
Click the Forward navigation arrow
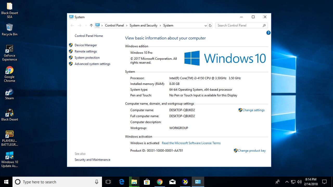[x=80, y=25]
